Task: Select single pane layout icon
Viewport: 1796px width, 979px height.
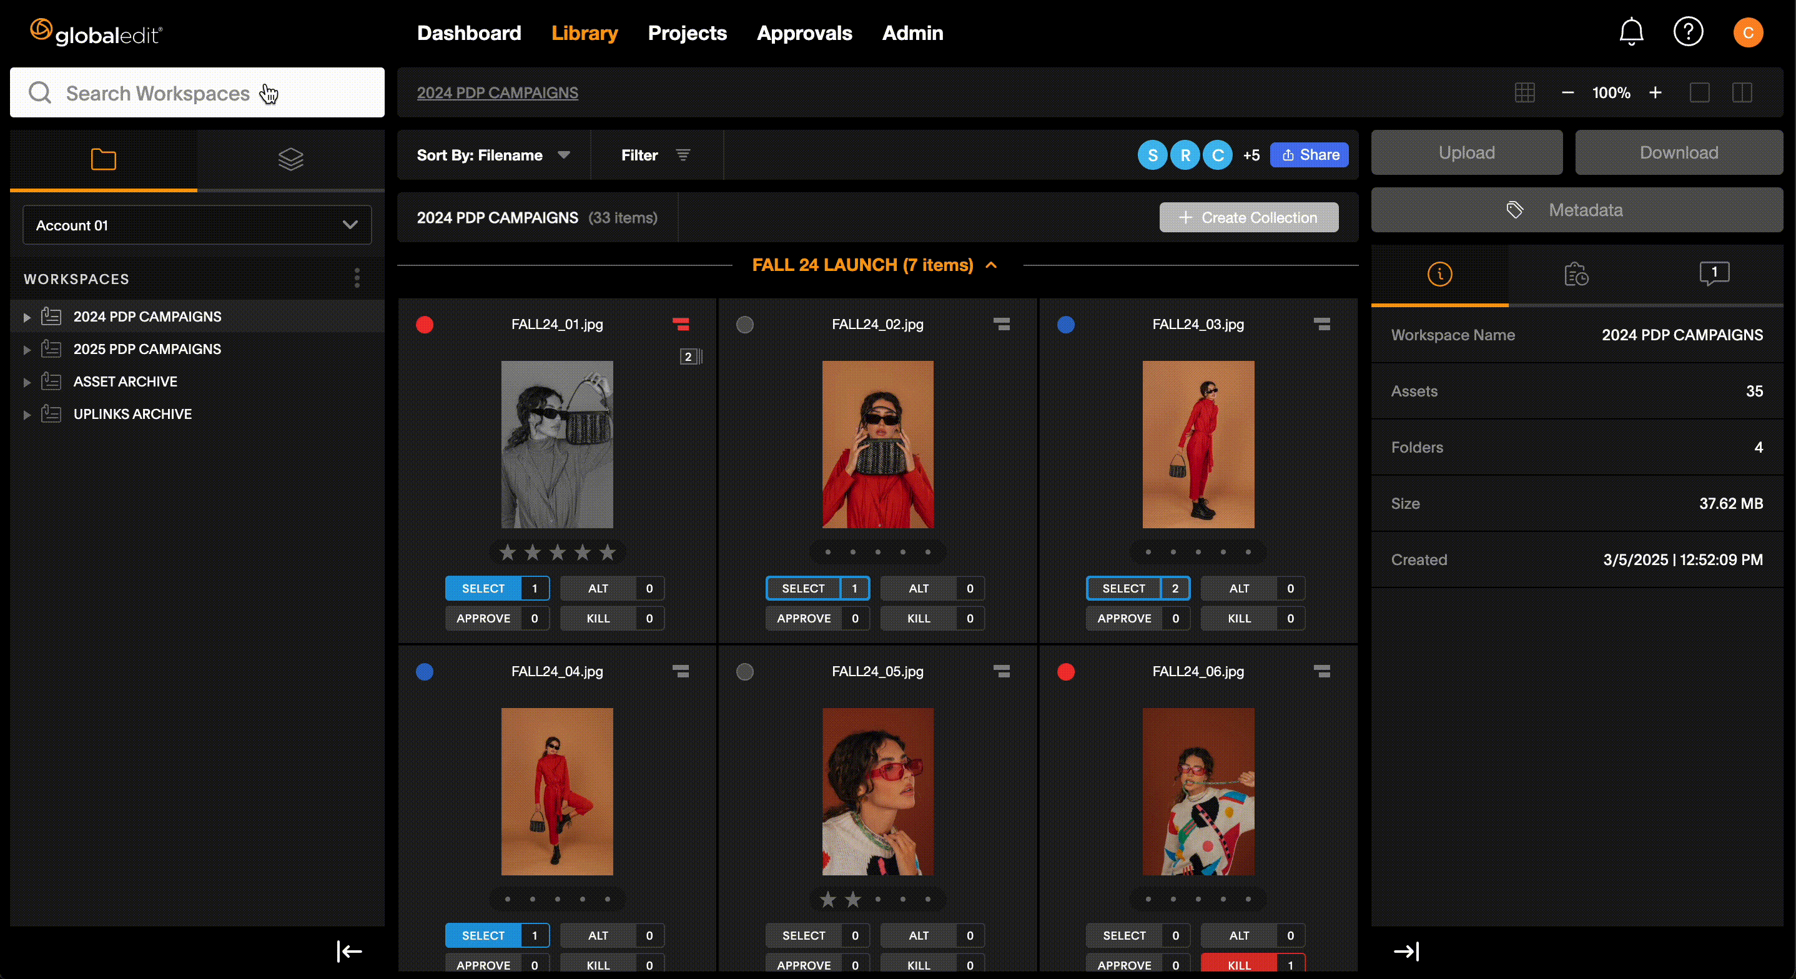Action: click(1699, 93)
